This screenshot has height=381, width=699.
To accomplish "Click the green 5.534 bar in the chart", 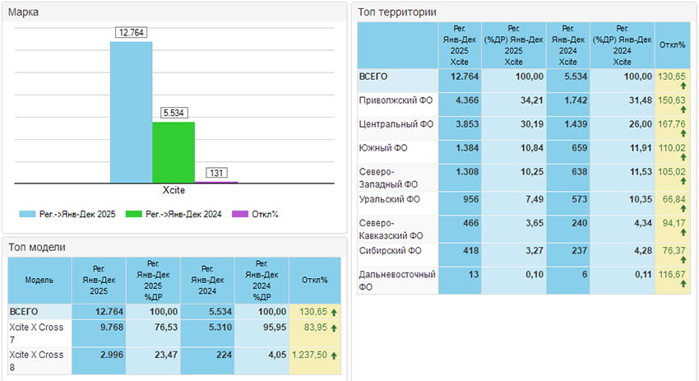I will click(x=173, y=152).
